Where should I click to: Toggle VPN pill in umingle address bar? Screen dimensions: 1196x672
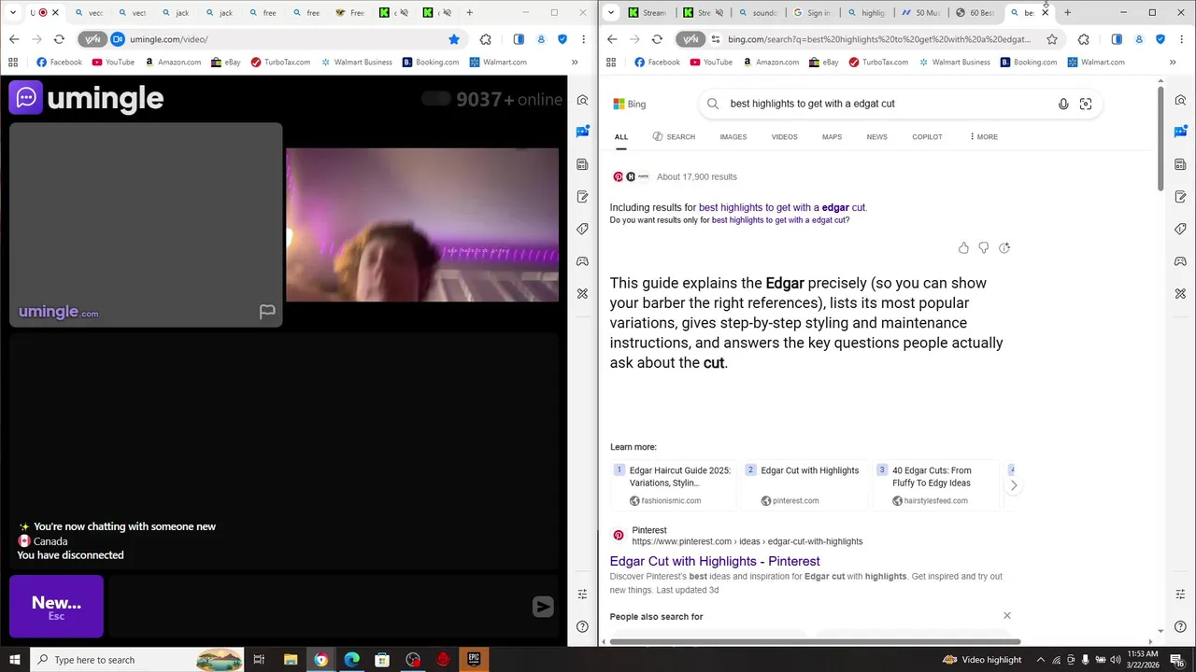(x=92, y=39)
